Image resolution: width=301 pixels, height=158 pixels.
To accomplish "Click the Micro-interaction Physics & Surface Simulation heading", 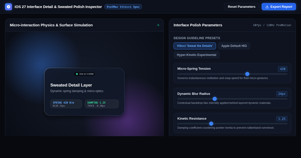I will (x=51, y=25).
